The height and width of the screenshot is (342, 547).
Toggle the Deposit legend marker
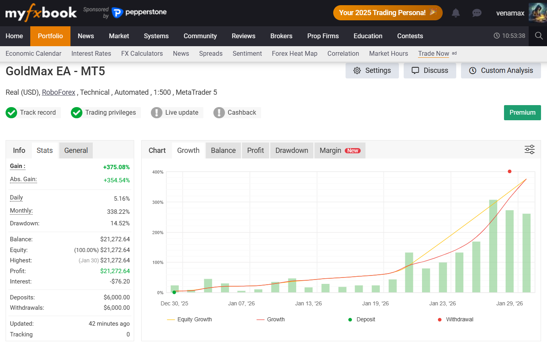click(x=361, y=319)
